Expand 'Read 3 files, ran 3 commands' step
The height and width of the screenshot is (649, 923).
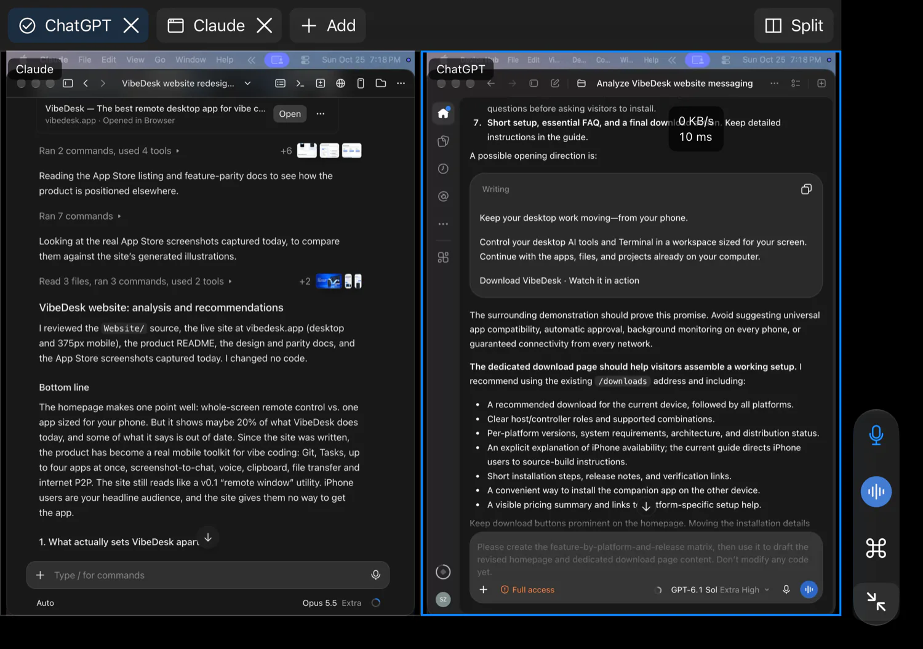135,281
